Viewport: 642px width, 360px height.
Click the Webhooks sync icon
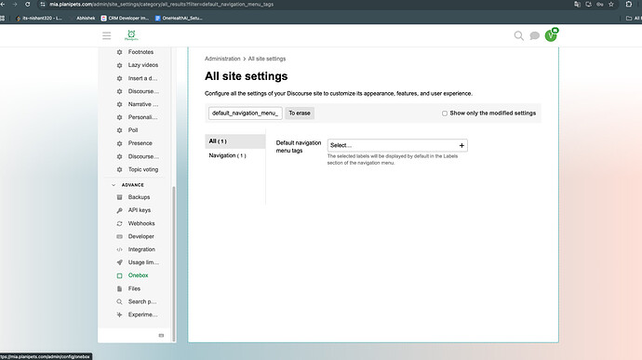tap(119, 223)
